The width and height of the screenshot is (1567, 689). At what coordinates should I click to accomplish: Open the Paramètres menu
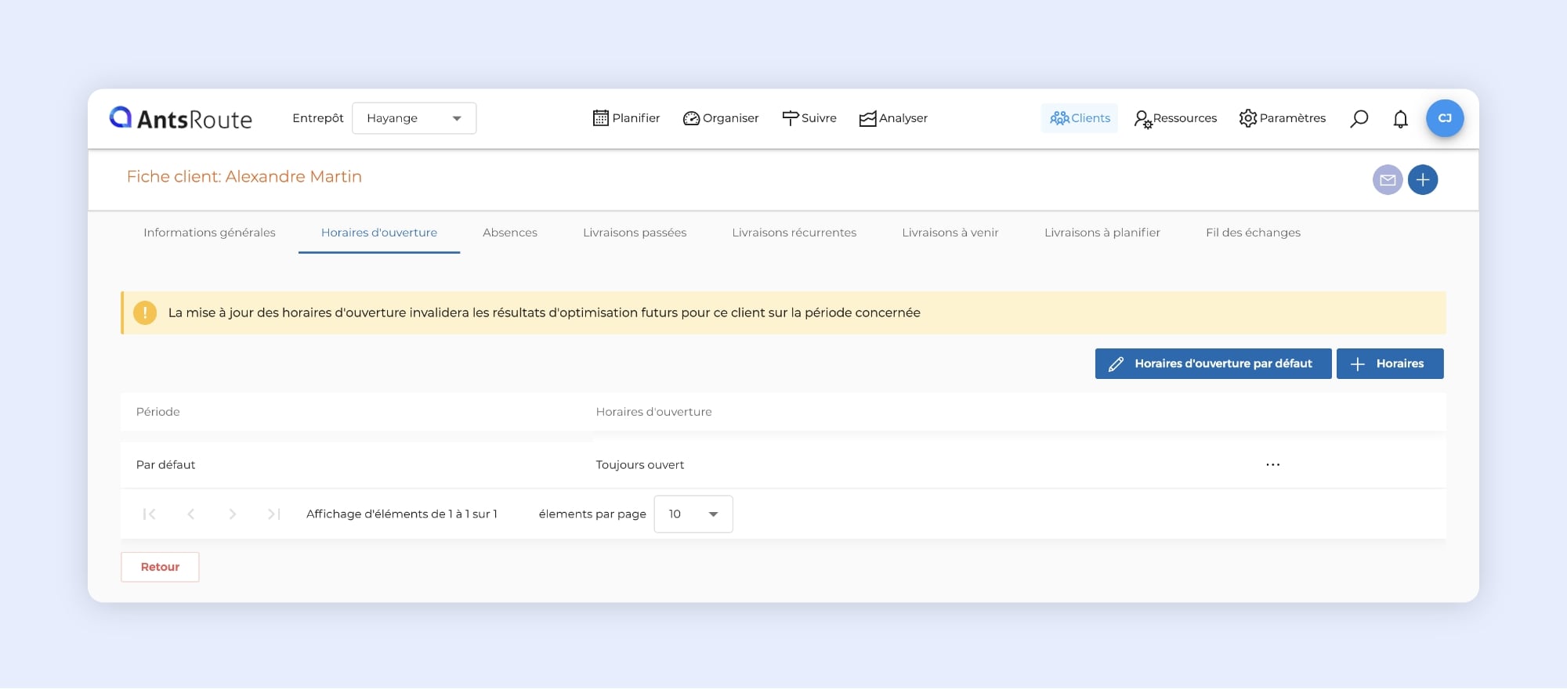(1282, 118)
